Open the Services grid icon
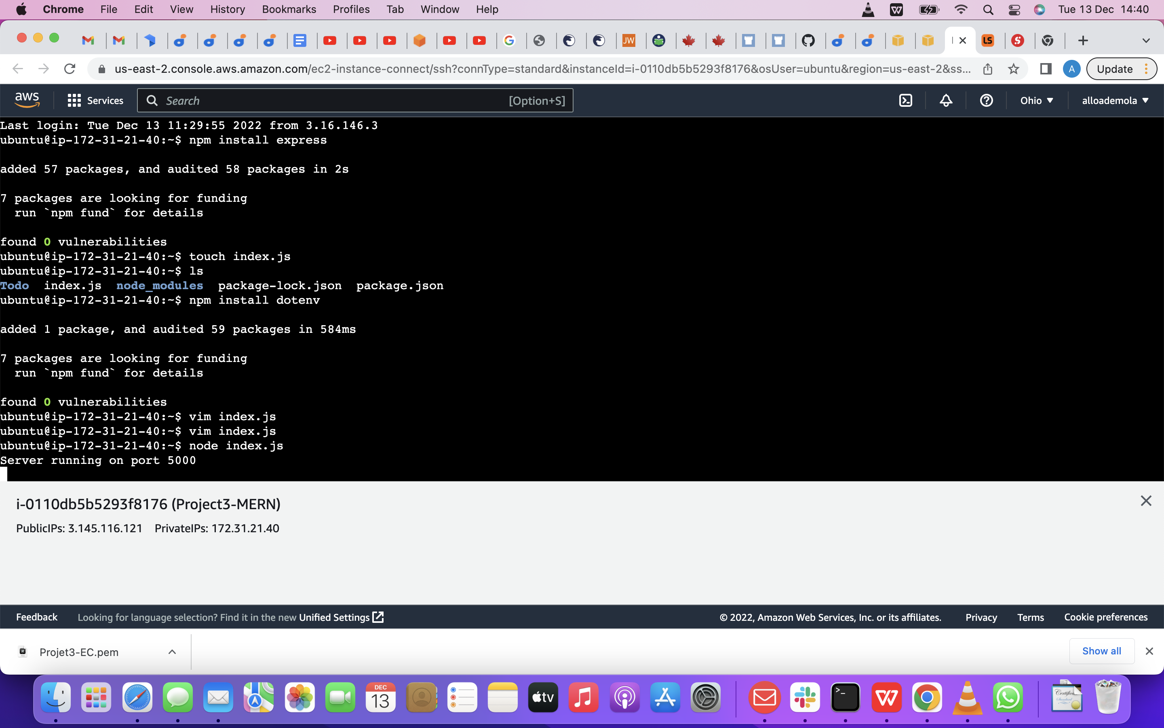The image size is (1164, 728). point(73,100)
